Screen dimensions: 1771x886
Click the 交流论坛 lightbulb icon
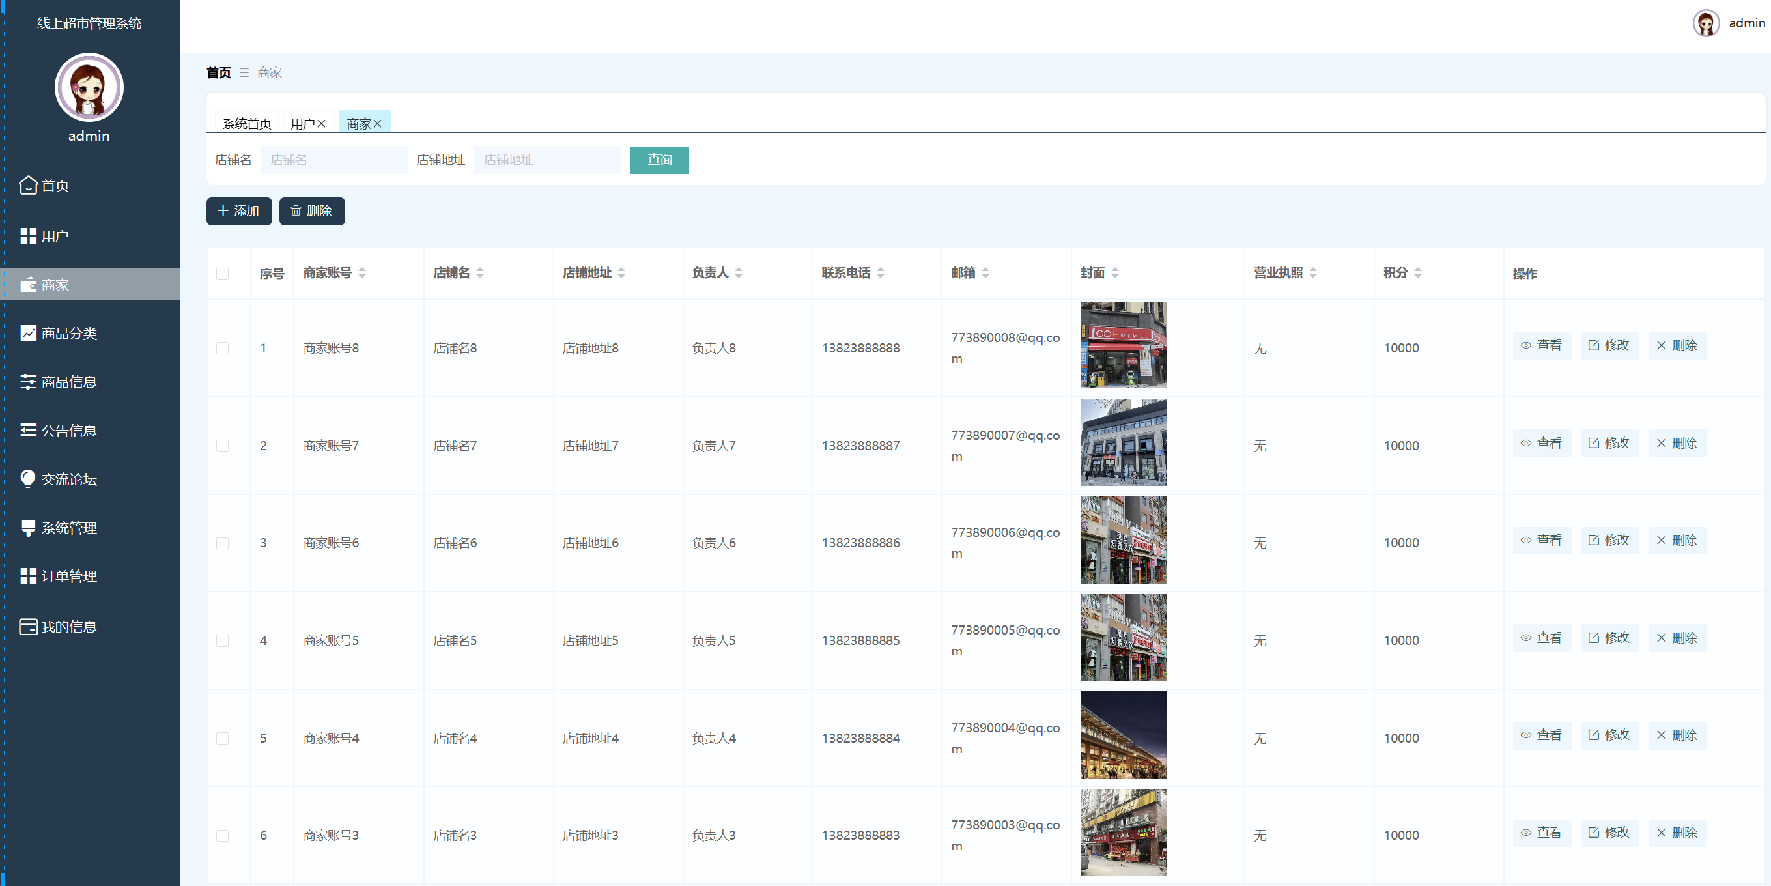pos(28,479)
